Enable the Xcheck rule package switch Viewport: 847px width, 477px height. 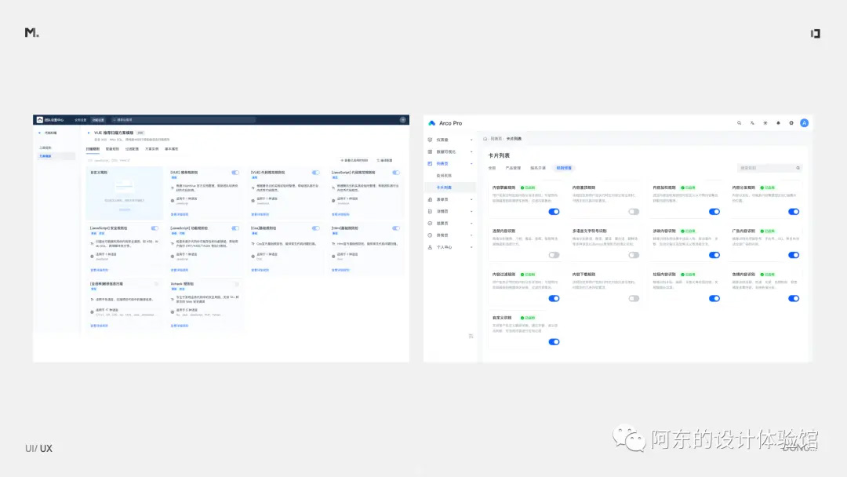coord(236,284)
